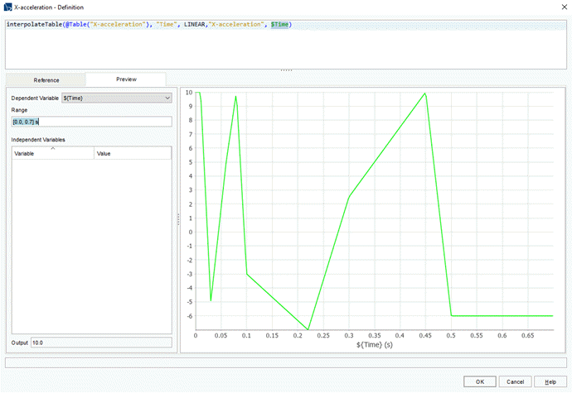Click inside the interpolateTable expression editor

tap(285, 46)
